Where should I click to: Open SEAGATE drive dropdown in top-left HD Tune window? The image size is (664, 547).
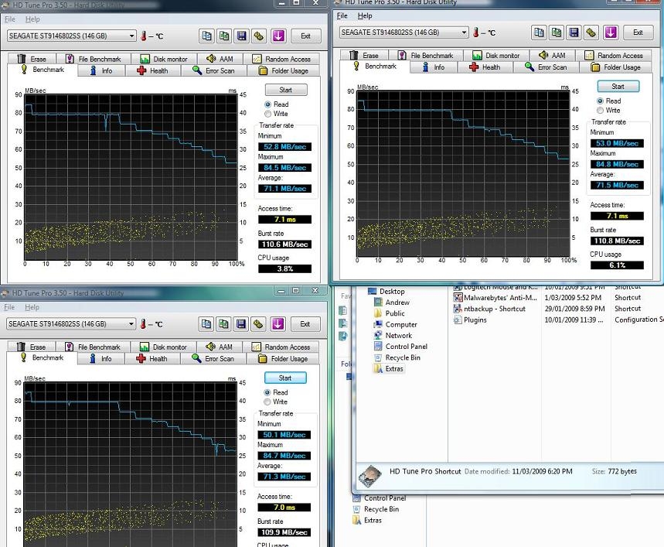click(72, 36)
